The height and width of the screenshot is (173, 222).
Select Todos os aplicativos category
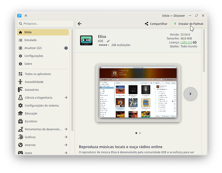point(43,74)
